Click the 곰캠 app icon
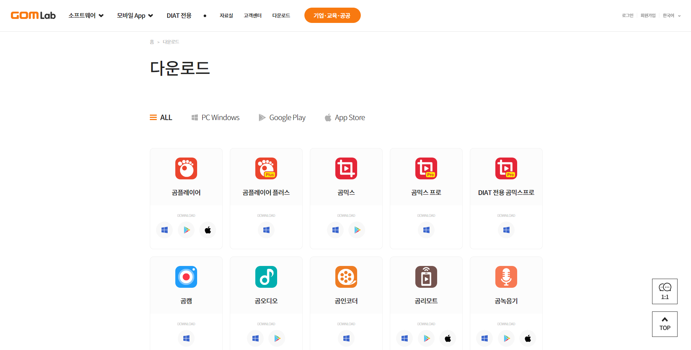The width and height of the screenshot is (691, 350). coord(186,277)
